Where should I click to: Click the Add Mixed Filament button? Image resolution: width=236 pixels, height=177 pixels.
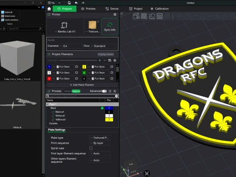point(82,85)
